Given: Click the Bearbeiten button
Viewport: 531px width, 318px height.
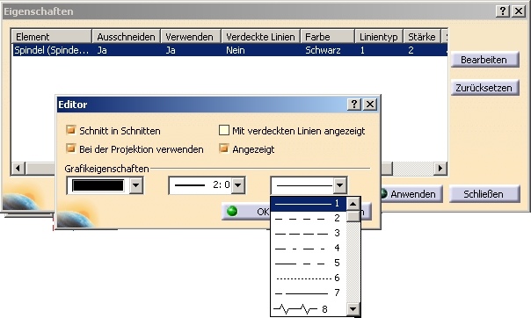Looking at the screenshot, I should (x=484, y=60).
